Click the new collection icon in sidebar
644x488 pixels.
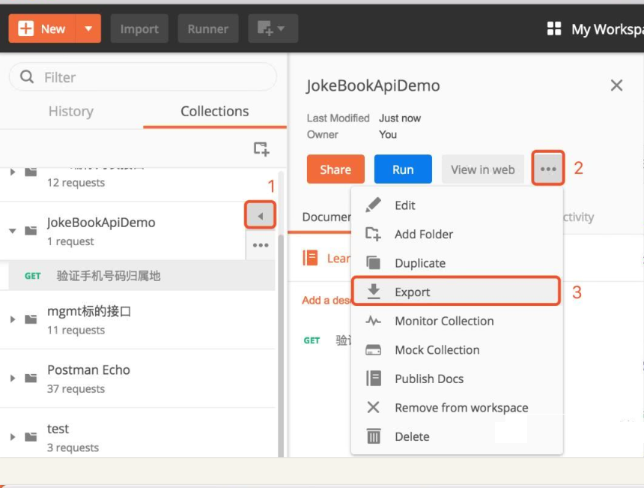click(261, 148)
